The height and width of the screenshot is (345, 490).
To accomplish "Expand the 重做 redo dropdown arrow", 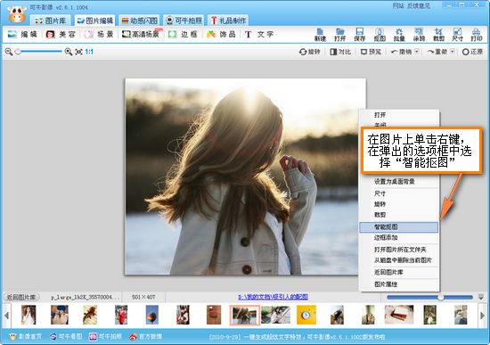I will (x=453, y=52).
